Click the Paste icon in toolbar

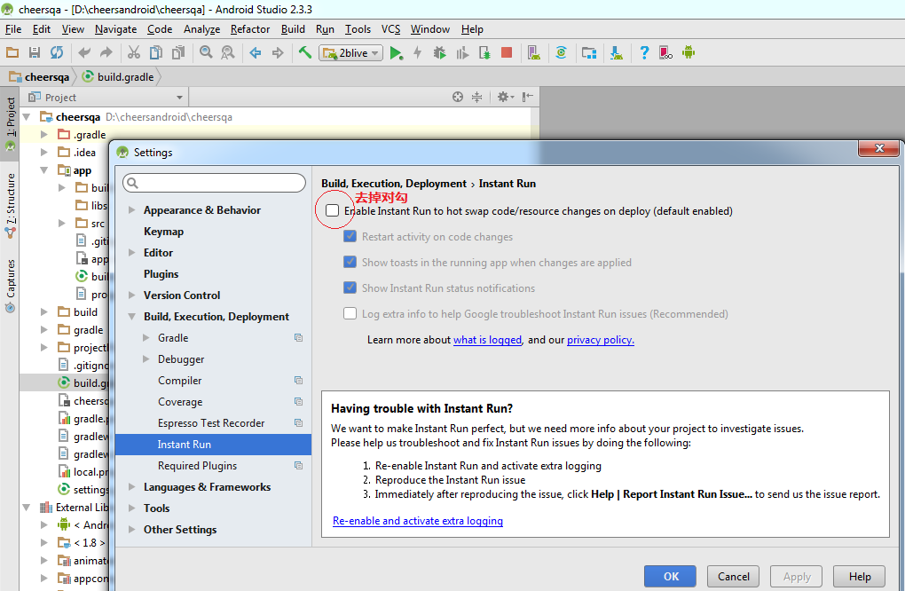(x=178, y=53)
